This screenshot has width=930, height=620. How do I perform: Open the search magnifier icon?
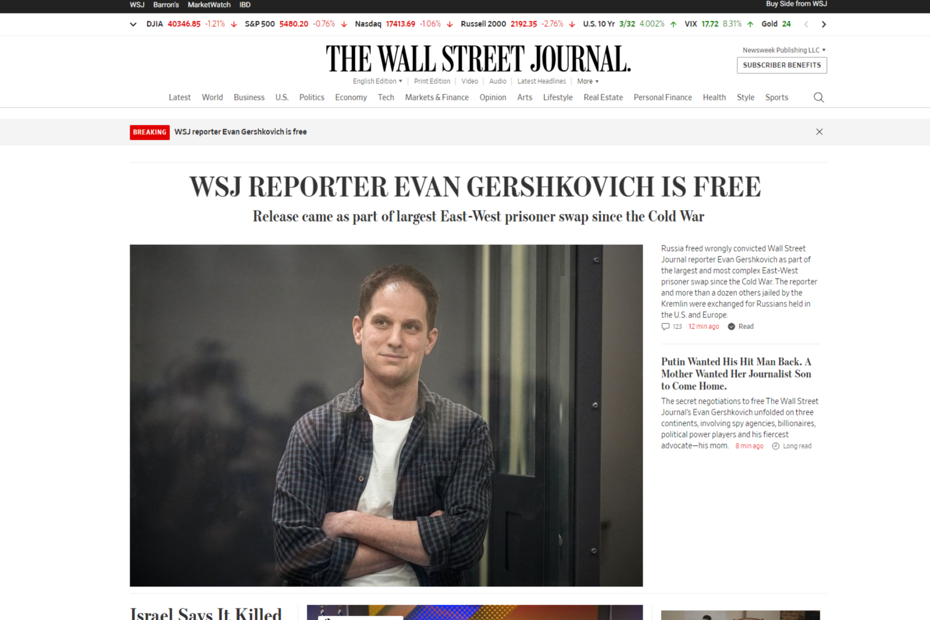(818, 97)
